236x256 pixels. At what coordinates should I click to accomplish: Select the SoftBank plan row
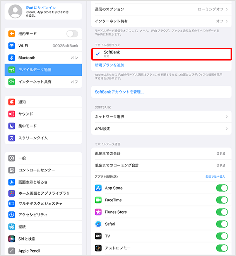161,54
